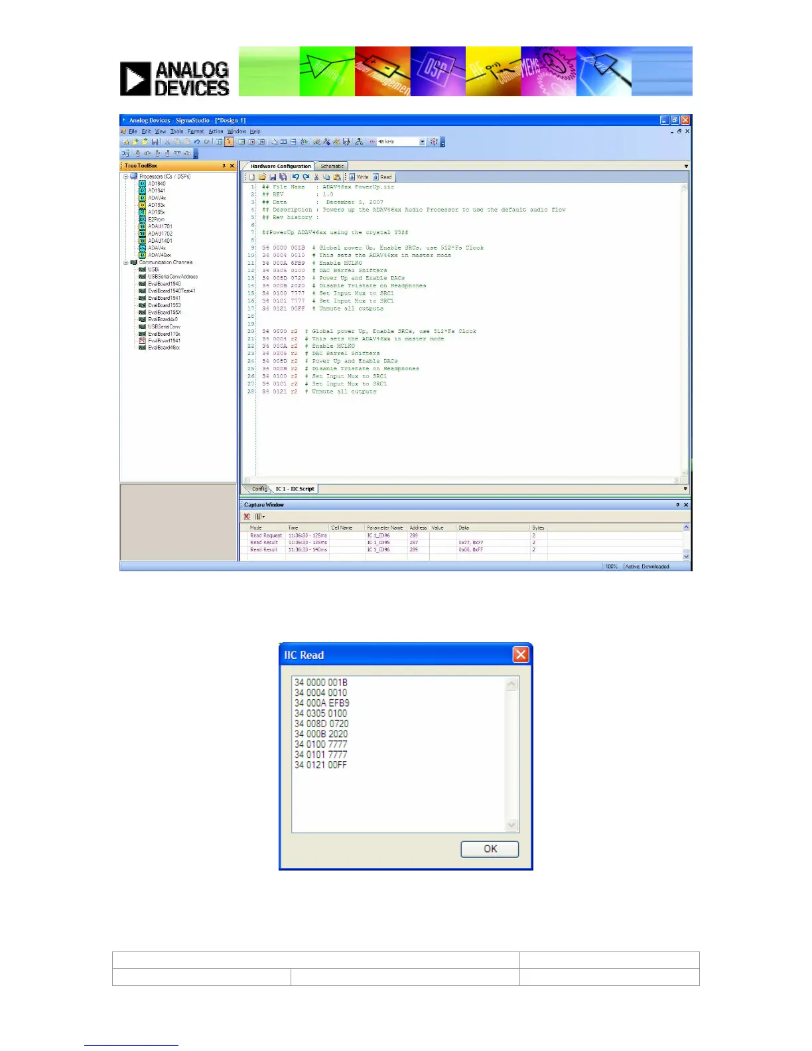Open the Tools menu
The height and width of the screenshot is (1051, 812).
[x=176, y=131]
